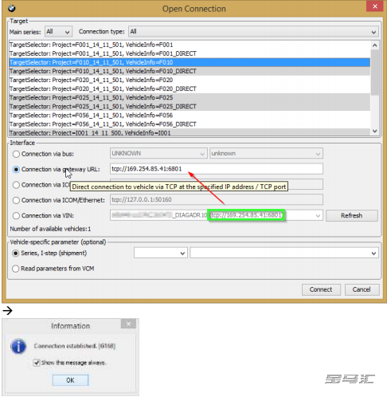Uncheck Show this message always checkbox
Screen dimensions: 387x397
(37, 363)
